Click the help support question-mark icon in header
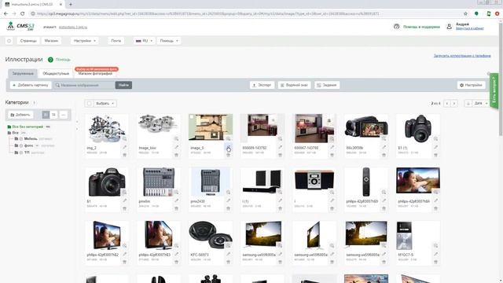503x283 pixels. [x=396, y=27]
